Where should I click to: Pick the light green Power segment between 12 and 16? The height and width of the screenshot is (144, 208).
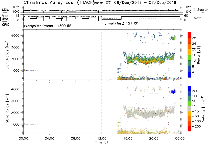click(x=190, y=57)
